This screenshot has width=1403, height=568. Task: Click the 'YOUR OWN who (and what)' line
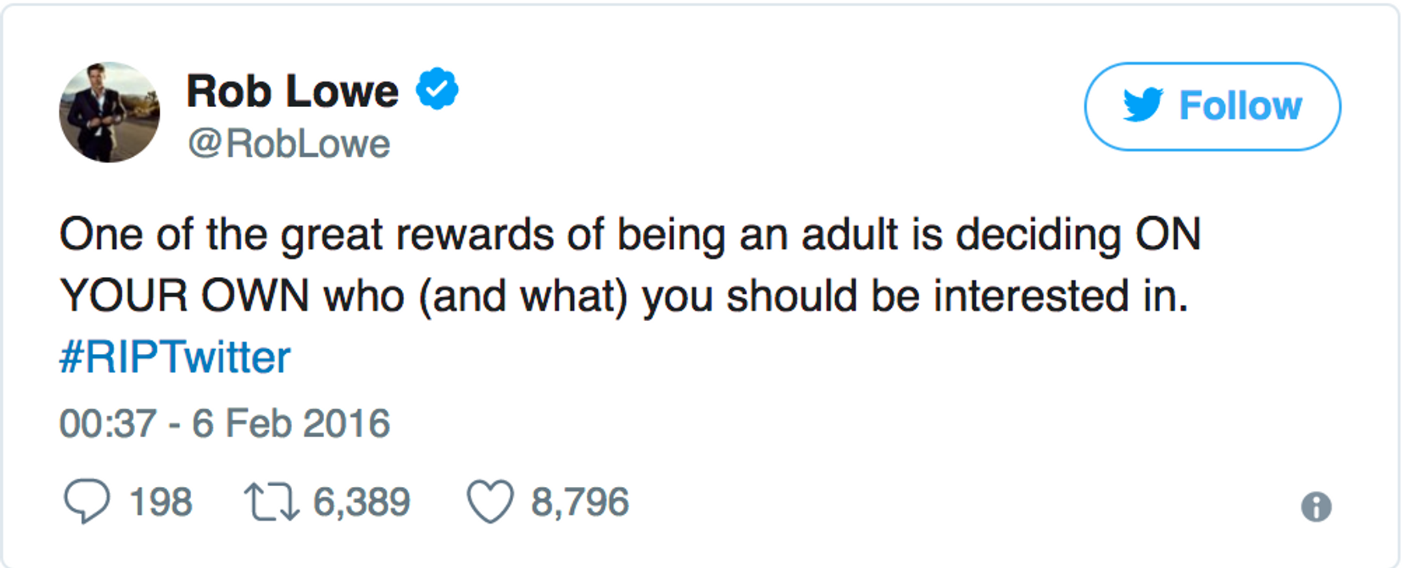click(624, 297)
